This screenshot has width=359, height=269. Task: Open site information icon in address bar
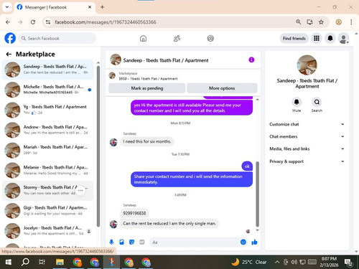click(x=48, y=22)
